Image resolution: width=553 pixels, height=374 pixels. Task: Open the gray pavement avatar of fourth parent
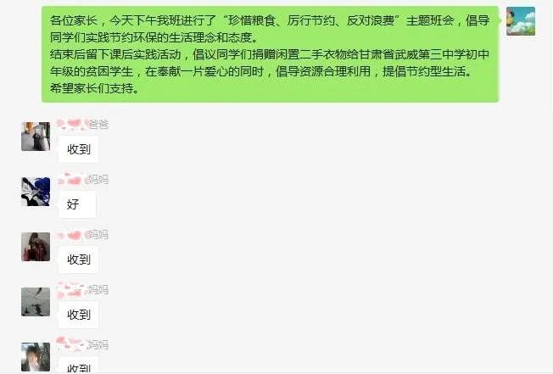(36, 302)
